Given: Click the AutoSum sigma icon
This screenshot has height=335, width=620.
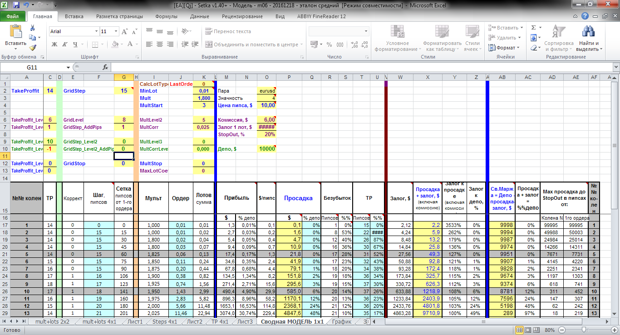Looking at the screenshot, I should [533, 28].
